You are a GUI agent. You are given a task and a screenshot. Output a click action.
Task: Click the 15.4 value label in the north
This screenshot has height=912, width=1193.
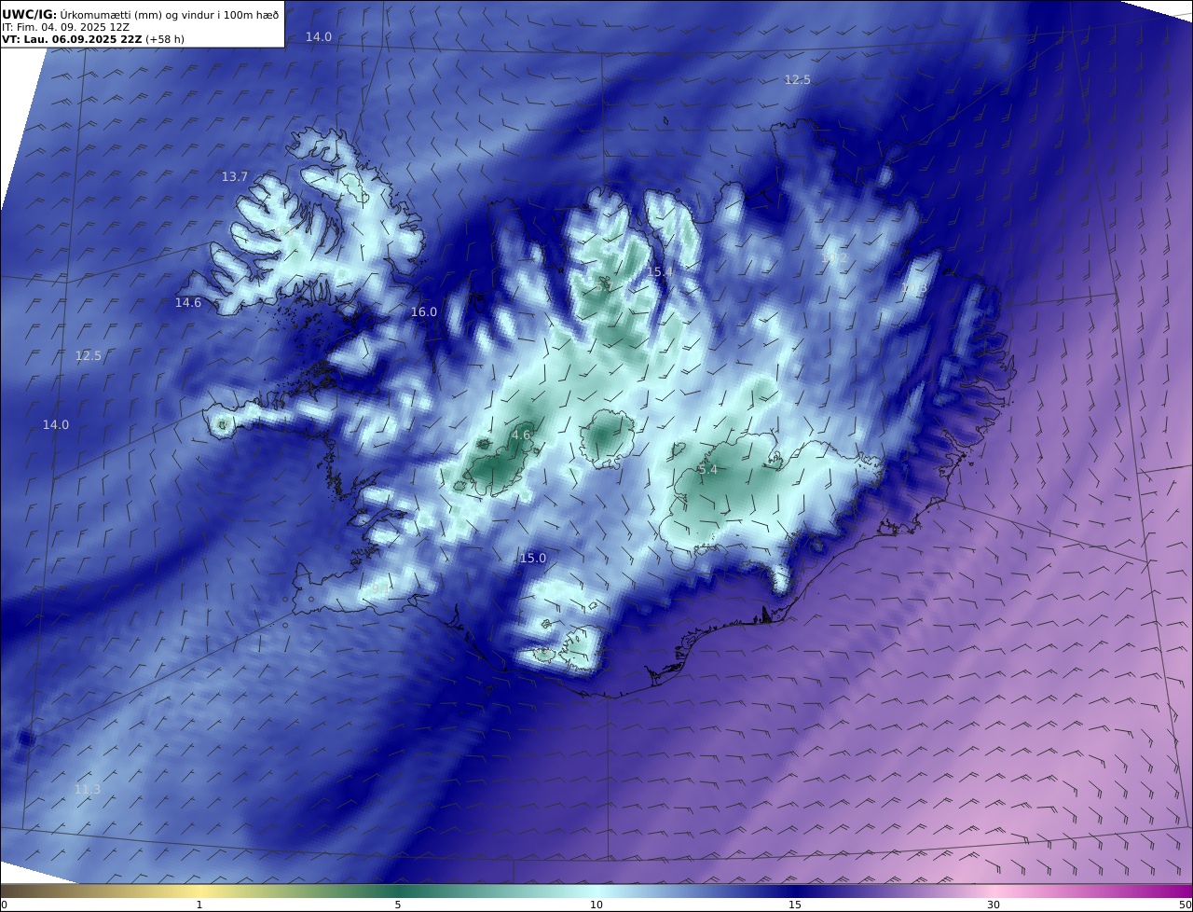(x=660, y=271)
